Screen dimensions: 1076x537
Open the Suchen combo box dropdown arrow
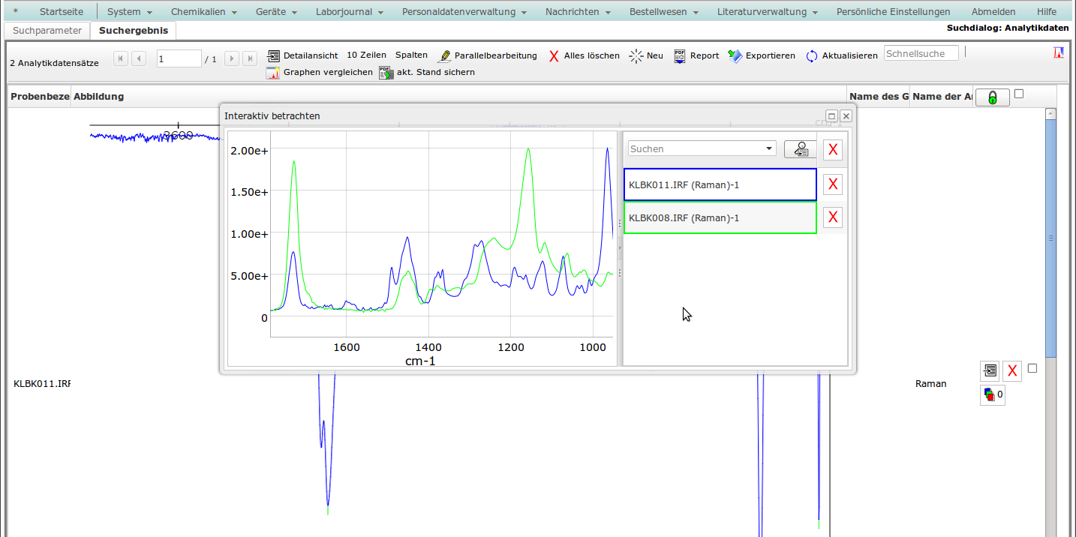[769, 148]
